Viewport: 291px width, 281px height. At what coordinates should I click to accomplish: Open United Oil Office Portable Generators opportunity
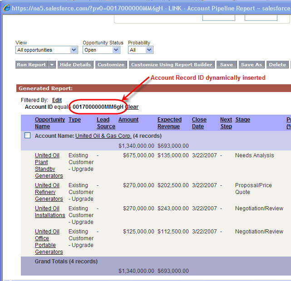tap(49, 242)
